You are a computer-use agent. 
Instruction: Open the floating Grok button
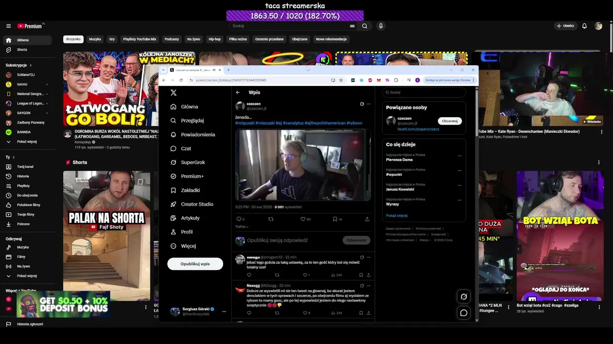pyautogui.click(x=464, y=297)
